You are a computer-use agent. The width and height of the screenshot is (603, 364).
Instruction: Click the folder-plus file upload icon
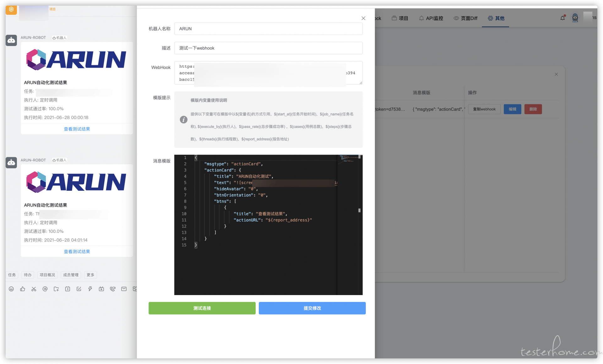[56, 289]
